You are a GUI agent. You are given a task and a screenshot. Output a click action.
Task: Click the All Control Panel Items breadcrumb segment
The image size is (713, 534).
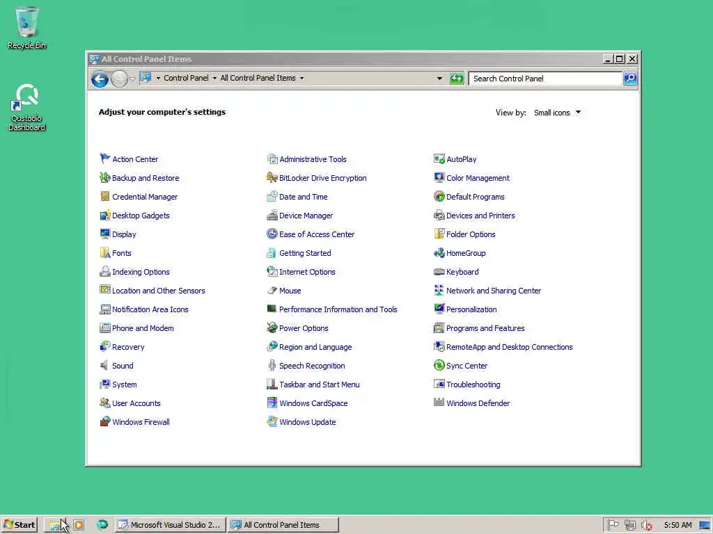[x=258, y=78]
